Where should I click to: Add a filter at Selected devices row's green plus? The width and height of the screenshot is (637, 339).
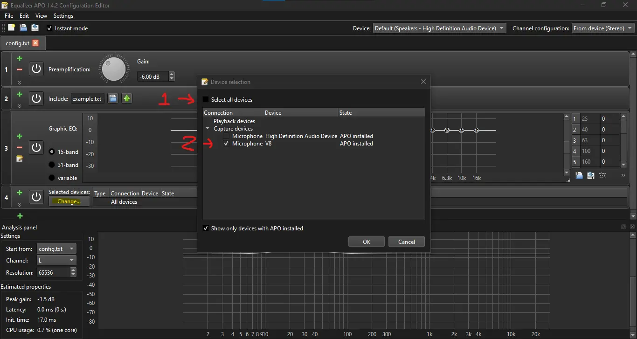(x=20, y=193)
